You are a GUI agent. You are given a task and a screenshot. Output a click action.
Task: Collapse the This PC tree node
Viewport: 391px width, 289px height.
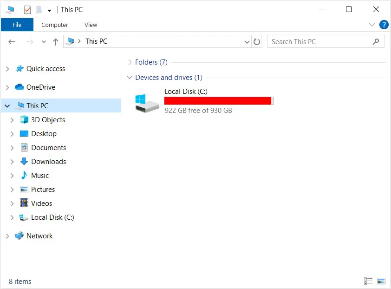click(x=7, y=106)
